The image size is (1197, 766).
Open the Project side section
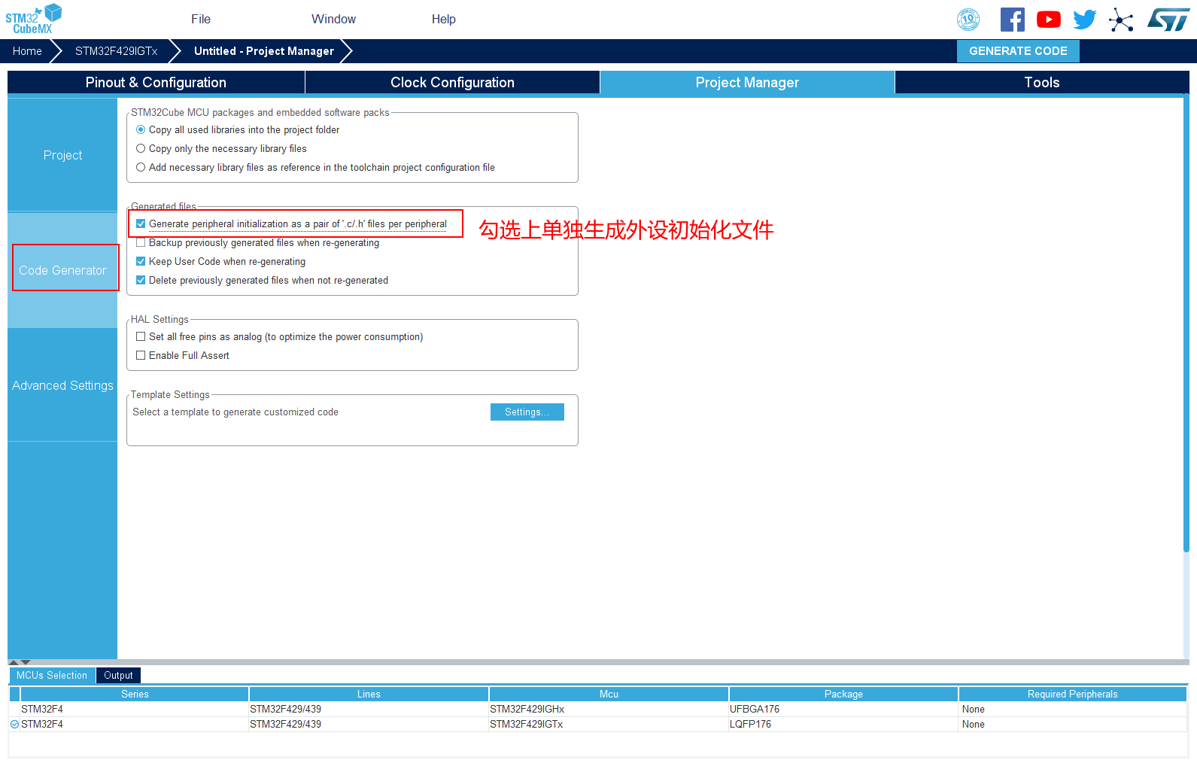pyautogui.click(x=62, y=155)
